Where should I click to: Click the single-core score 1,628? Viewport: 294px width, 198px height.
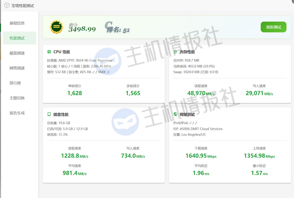pos(75,93)
